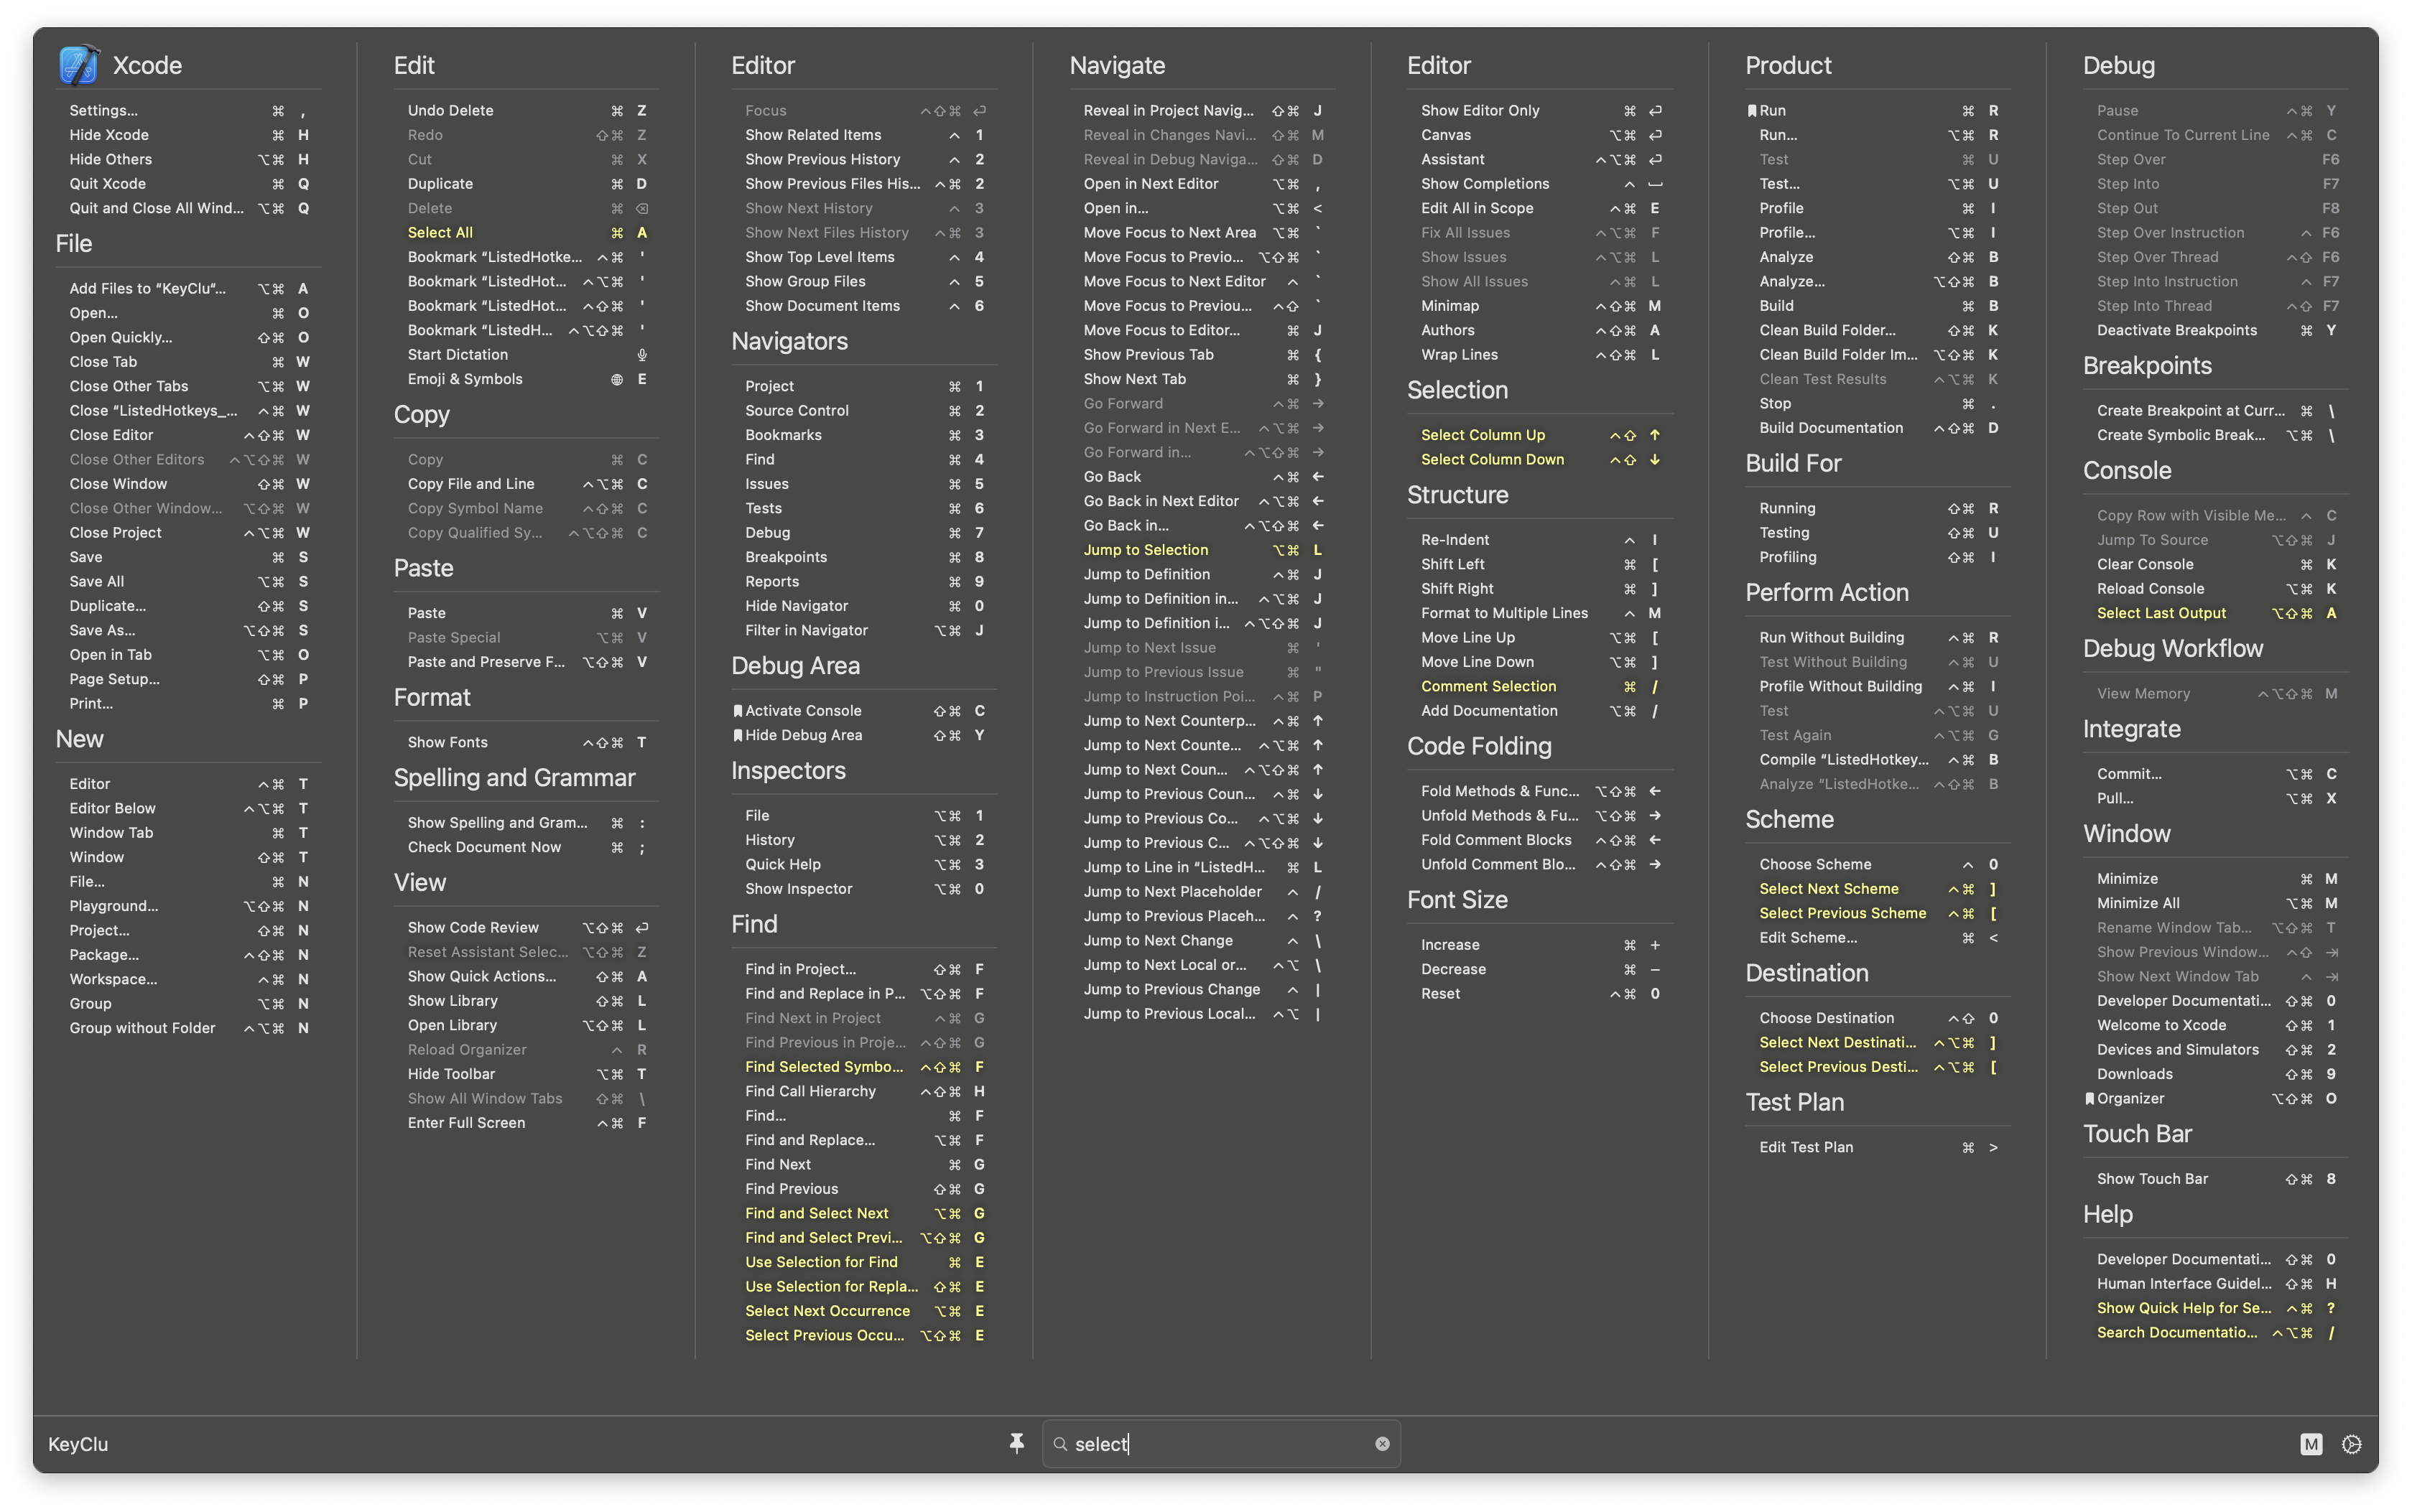Click the magnifier icon in search box
Image resolution: width=2412 pixels, height=1512 pixels.
[1060, 1444]
